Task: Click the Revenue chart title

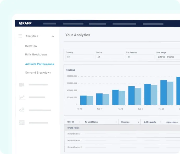Action: pyautogui.click(x=71, y=70)
